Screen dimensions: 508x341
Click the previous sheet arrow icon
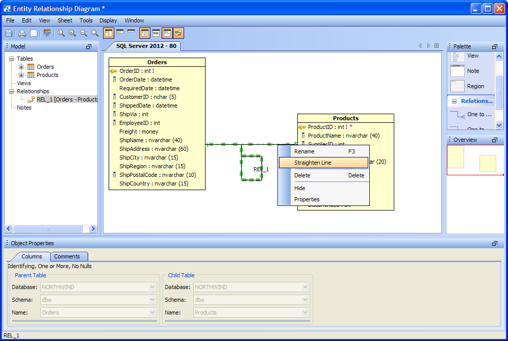(420, 46)
